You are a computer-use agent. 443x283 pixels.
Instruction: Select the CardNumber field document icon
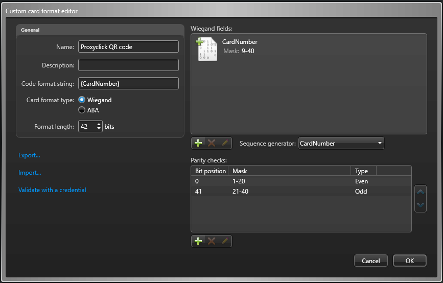207,50
